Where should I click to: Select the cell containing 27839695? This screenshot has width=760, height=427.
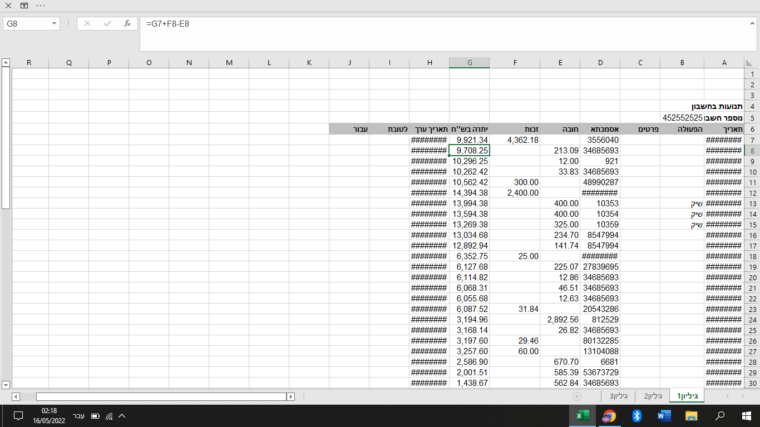tap(600, 267)
